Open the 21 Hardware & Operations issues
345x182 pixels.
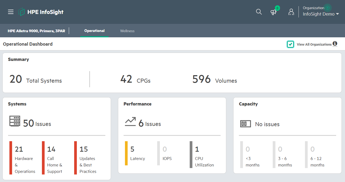click(x=23, y=158)
